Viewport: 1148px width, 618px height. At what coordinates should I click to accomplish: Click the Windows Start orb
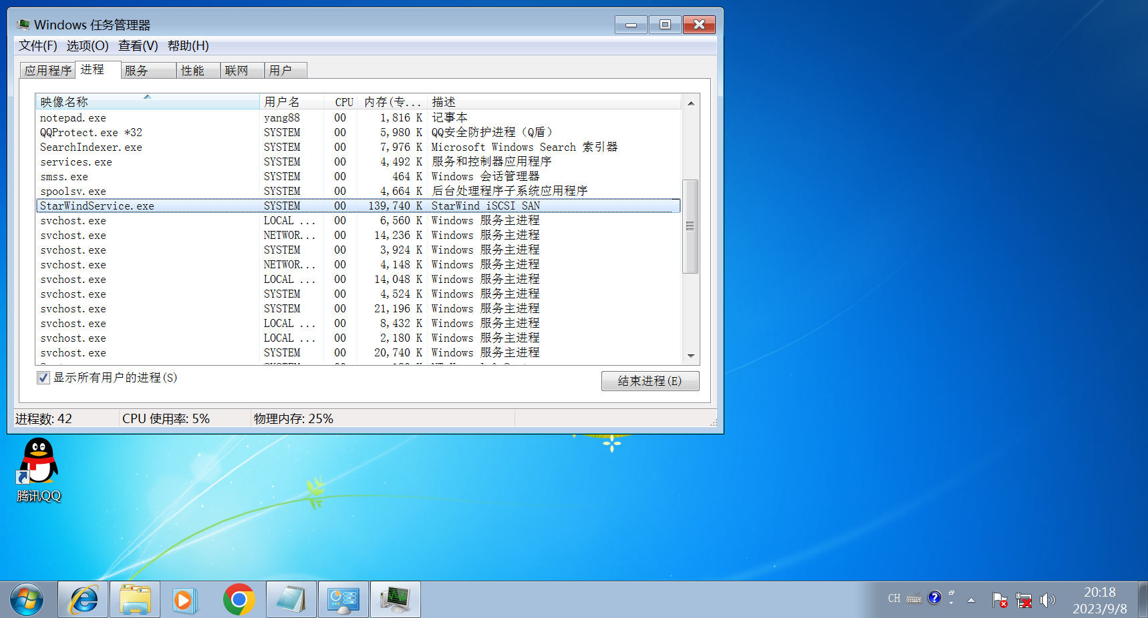tap(27, 599)
